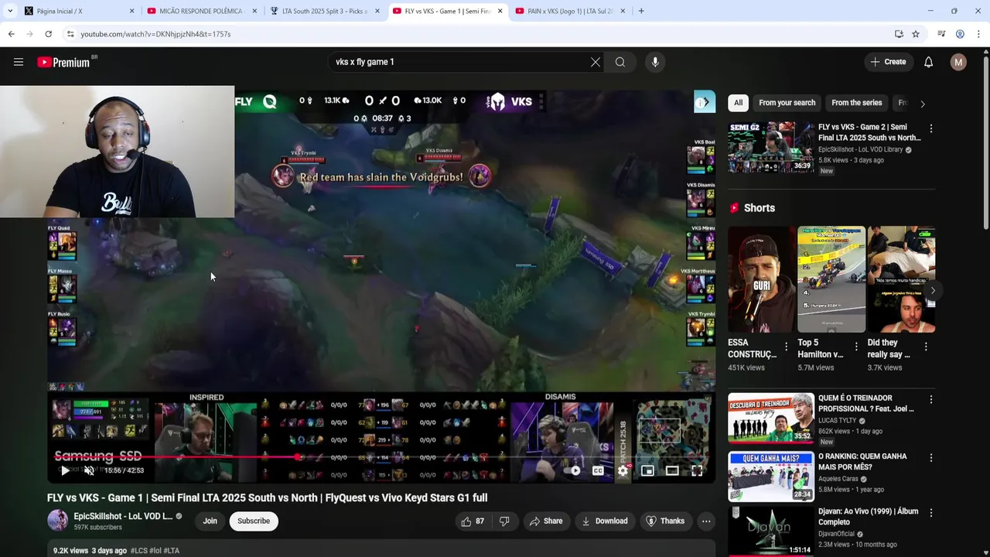Start voice search with the microphone

[x=655, y=62]
